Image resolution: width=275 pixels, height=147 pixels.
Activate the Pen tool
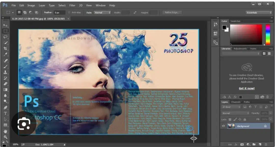(5, 107)
